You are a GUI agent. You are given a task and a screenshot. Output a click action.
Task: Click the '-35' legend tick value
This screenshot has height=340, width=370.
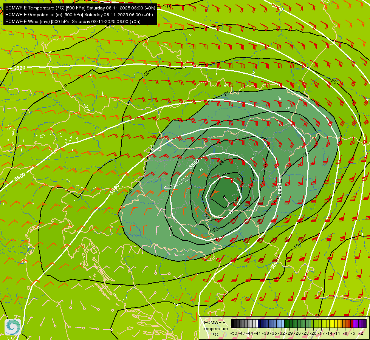274,333
